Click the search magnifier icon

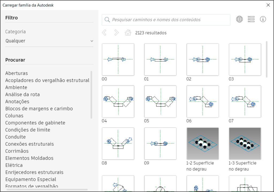[107, 20]
